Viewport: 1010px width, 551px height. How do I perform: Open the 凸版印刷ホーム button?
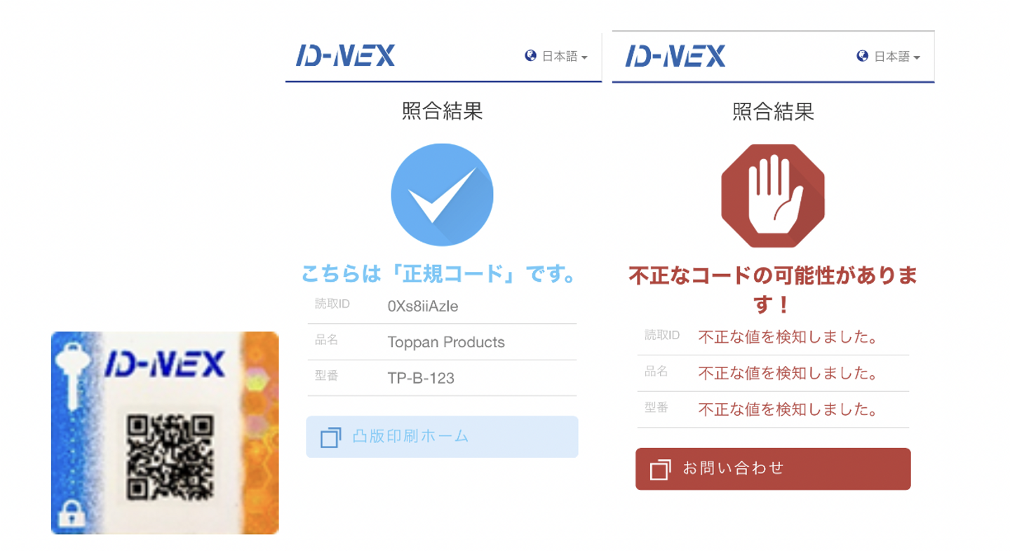click(x=442, y=437)
